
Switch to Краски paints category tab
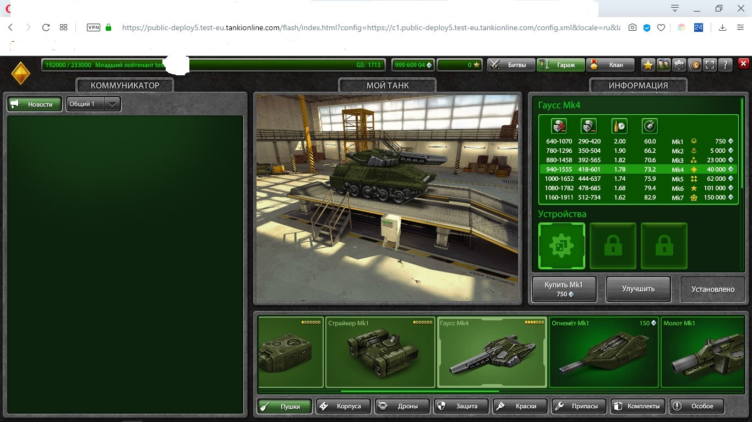pos(520,407)
